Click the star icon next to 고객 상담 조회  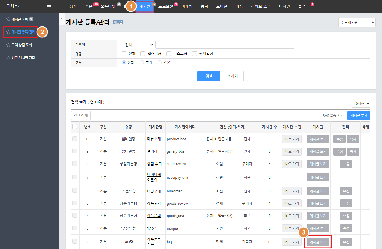8,45
